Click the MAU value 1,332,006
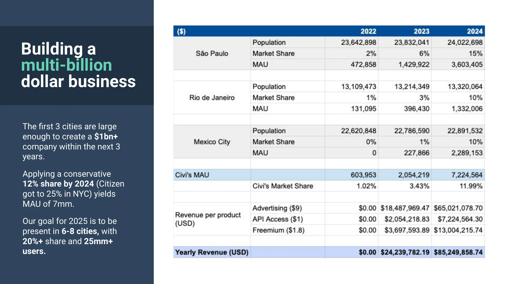The height and width of the screenshot is (284, 505). pos(467,109)
